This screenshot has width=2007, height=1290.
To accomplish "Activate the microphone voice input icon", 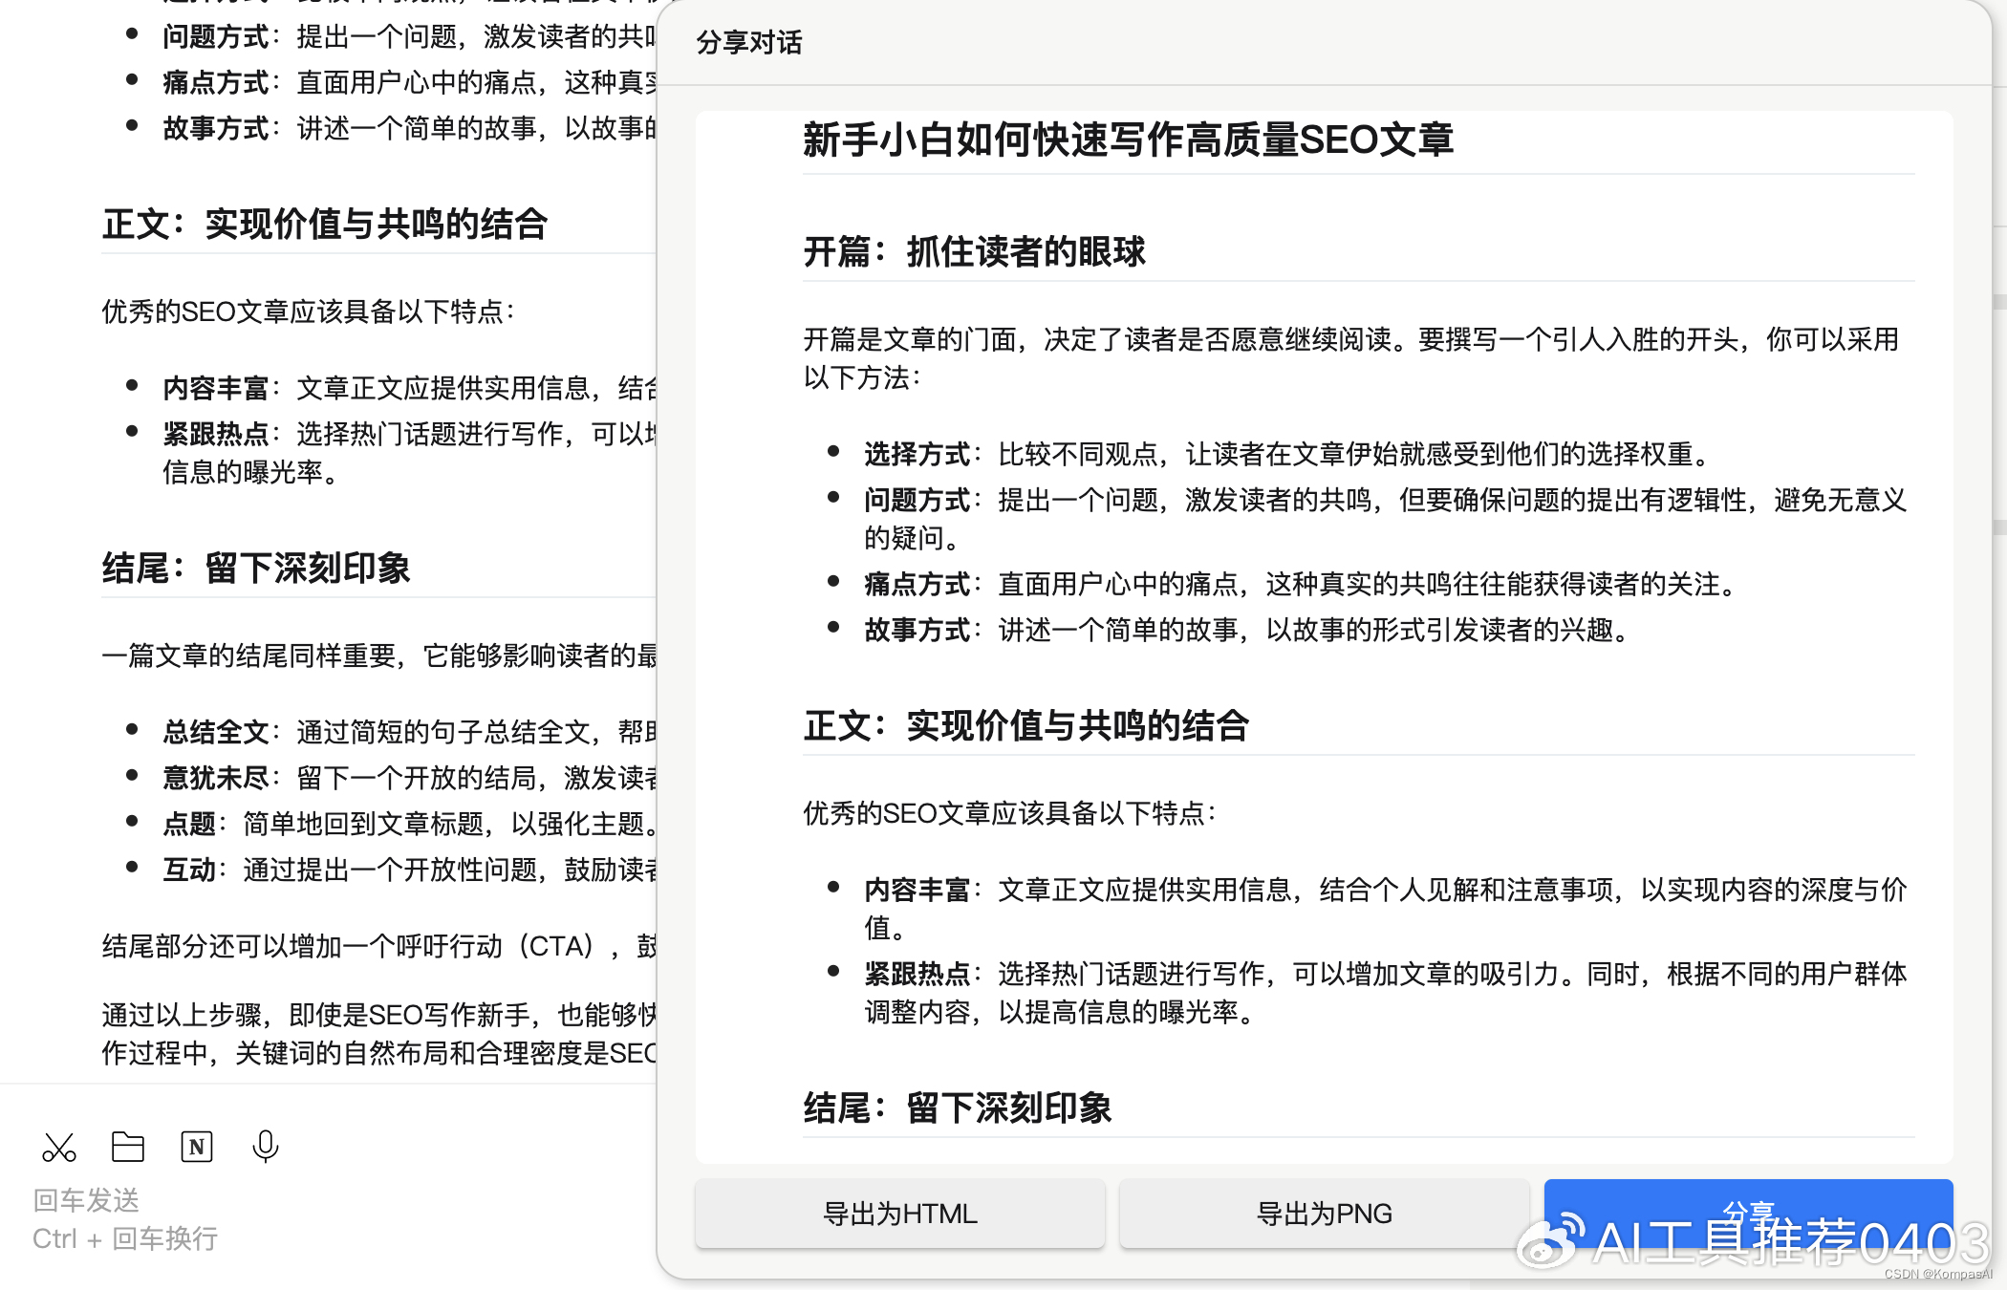I will pos(266,1147).
